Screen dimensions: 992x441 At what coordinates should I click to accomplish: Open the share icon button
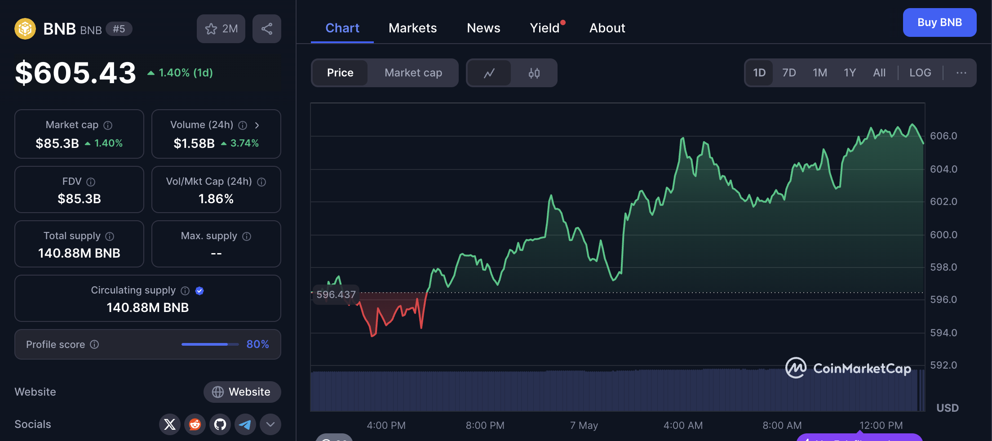267,29
